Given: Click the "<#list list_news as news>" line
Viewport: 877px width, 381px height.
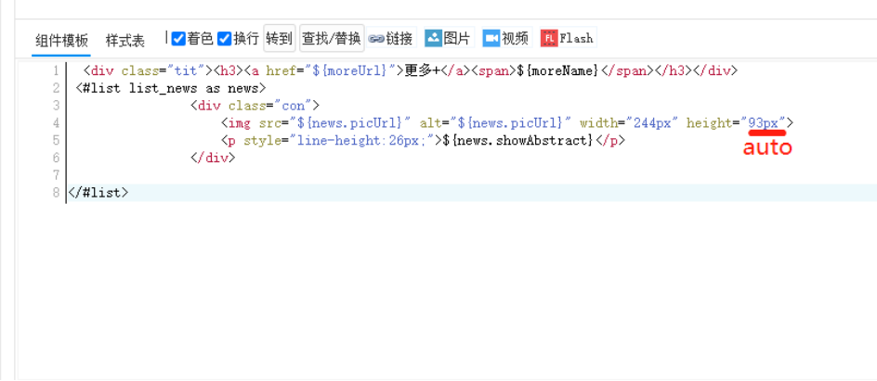Looking at the screenshot, I should pyautogui.click(x=171, y=88).
